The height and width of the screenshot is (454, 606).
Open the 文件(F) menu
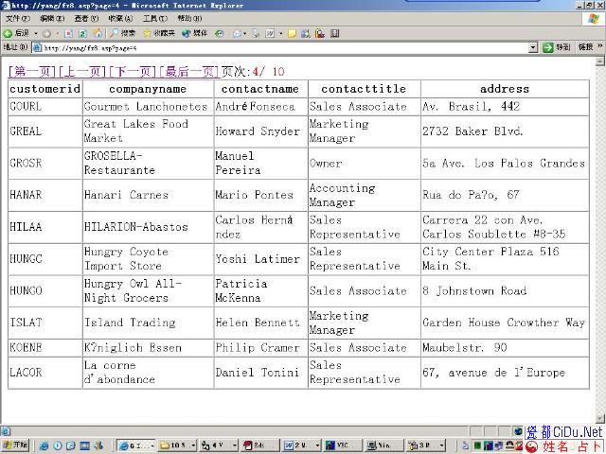click(x=18, y=19)
